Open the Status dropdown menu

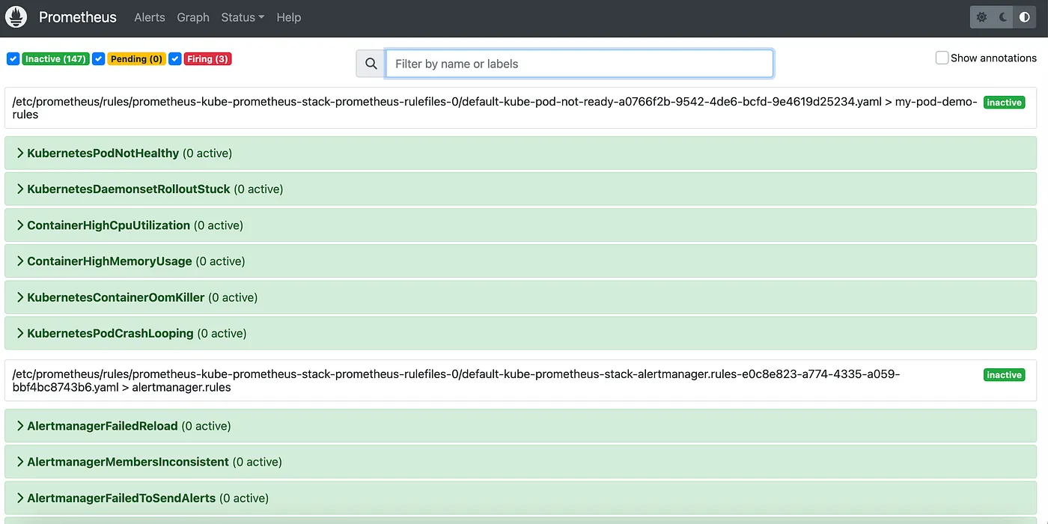pos(243,17)
